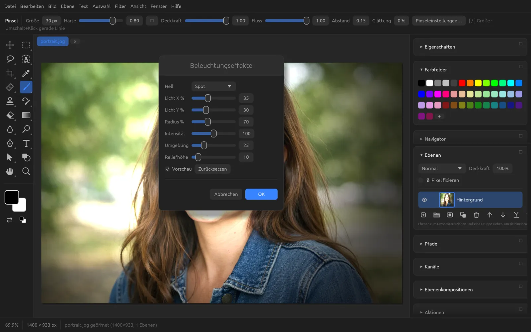Click the Radius % value field
Viewport: 531px width, 332px height.
coord(246,122)
